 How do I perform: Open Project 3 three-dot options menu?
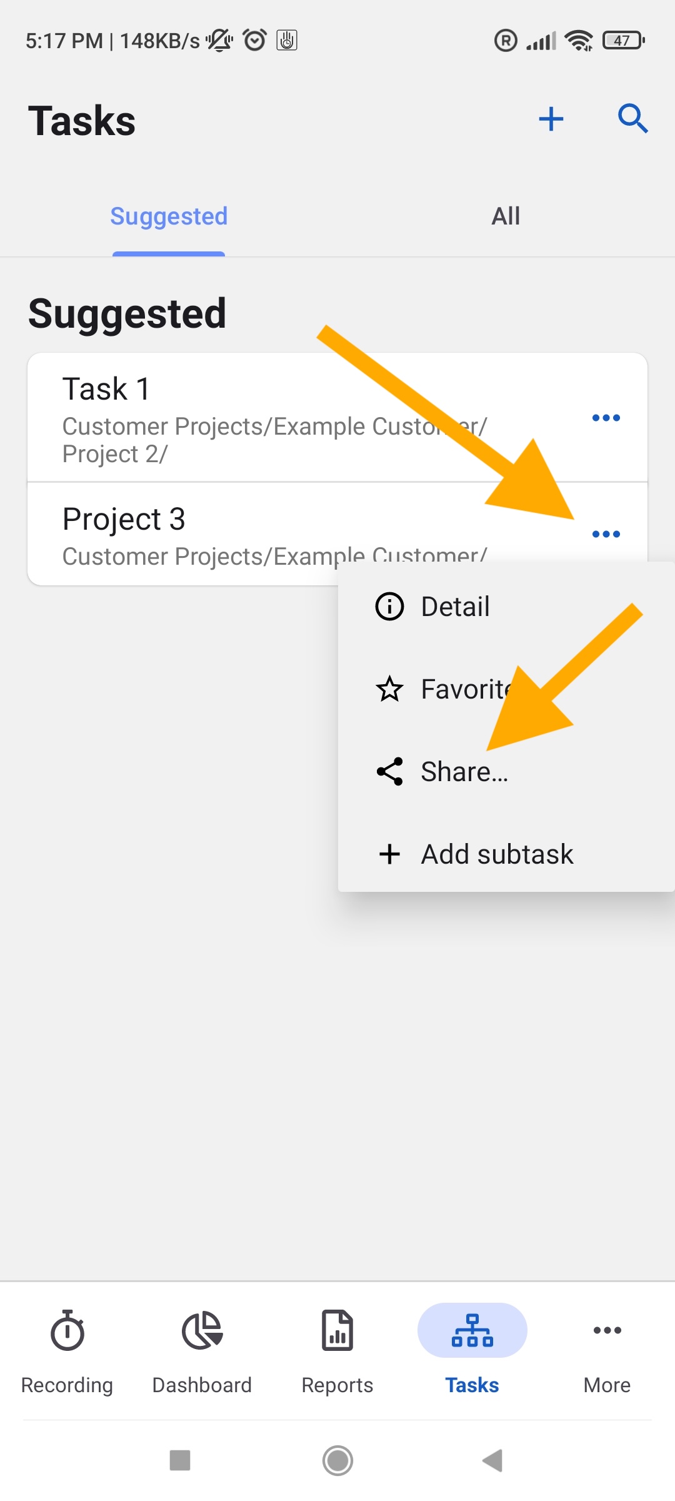(606, 534)
